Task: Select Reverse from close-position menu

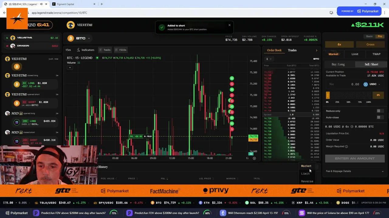Action: pos(307,181)
